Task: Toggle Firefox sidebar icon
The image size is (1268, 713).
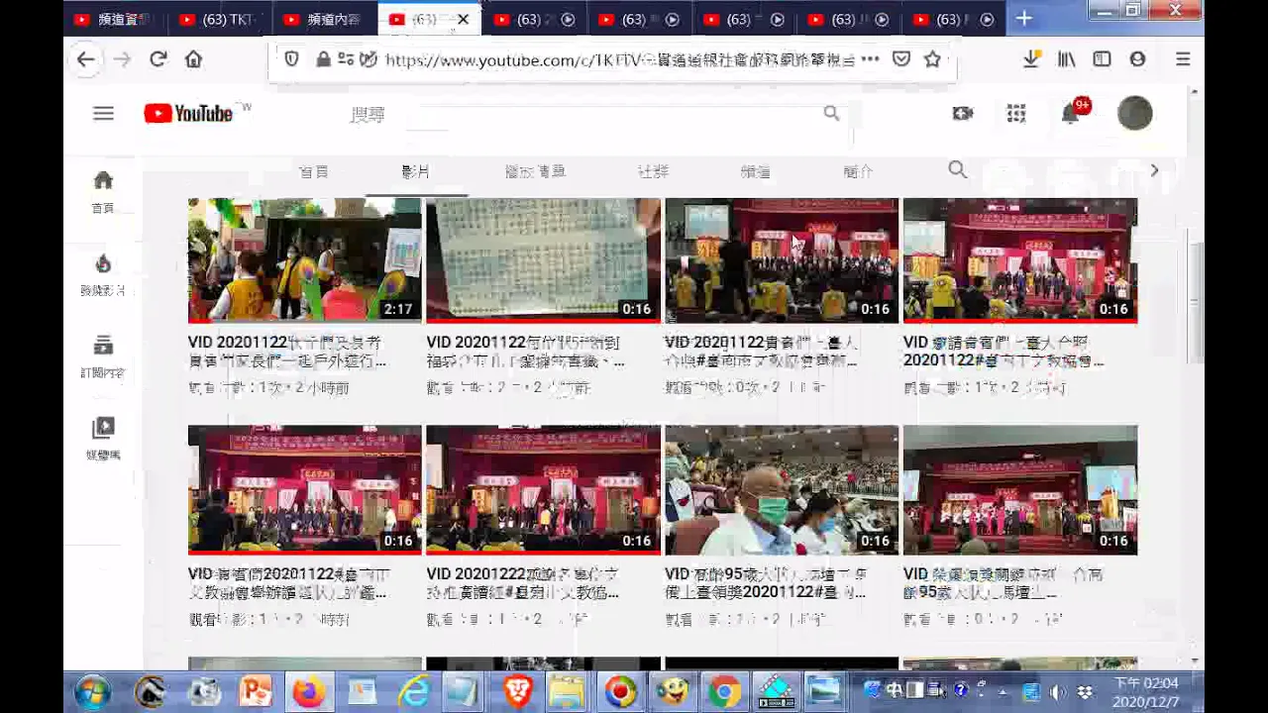Action: pyautogui.click(x=1102, y=59)
